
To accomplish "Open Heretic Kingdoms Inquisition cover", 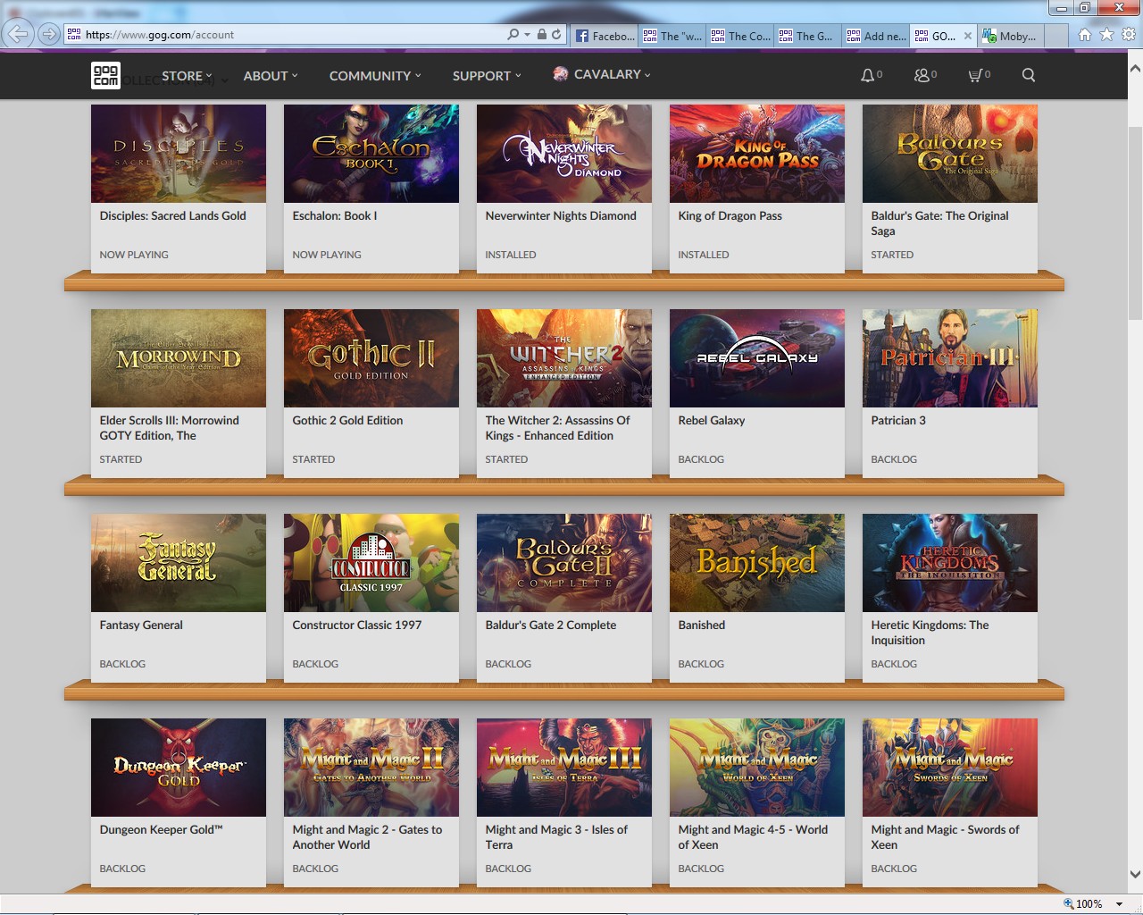I will point(950,563).
